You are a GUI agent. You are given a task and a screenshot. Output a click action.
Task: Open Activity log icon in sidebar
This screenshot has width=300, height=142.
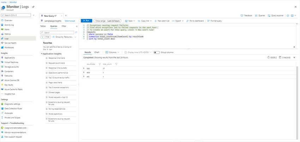pyautogui.click(x=2, y=25)
